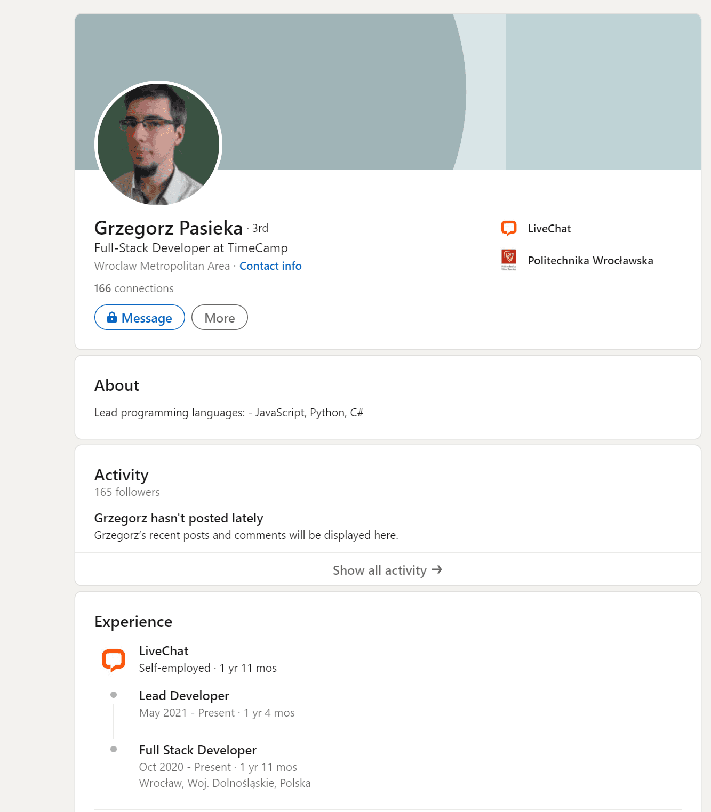Click the Grzegorz Pasieka name heading
This screenshot has height=812, width=711.
coord(169,228)
